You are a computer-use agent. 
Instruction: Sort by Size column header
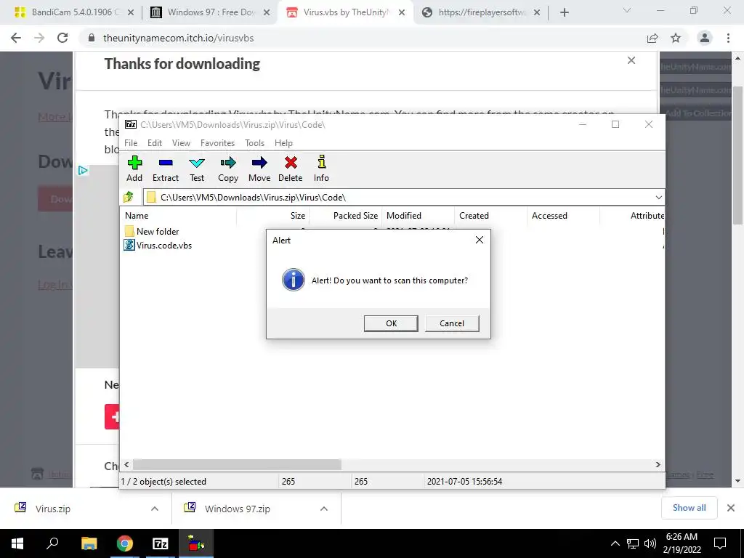click(x=273, y=215)
